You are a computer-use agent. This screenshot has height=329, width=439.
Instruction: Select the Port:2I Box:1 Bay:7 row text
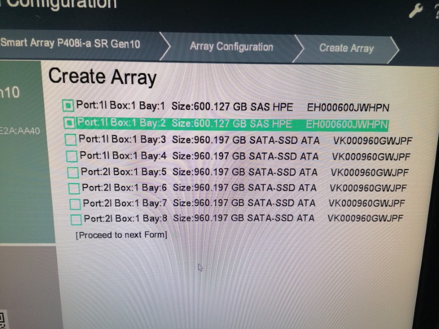(244, 203)
